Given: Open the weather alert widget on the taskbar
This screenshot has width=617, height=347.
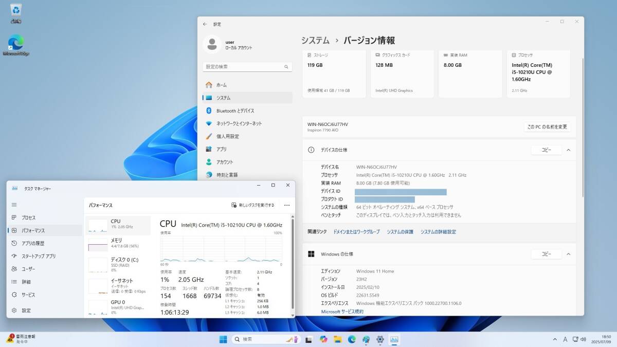Looking at the screenshot, I should click(21, 339).
